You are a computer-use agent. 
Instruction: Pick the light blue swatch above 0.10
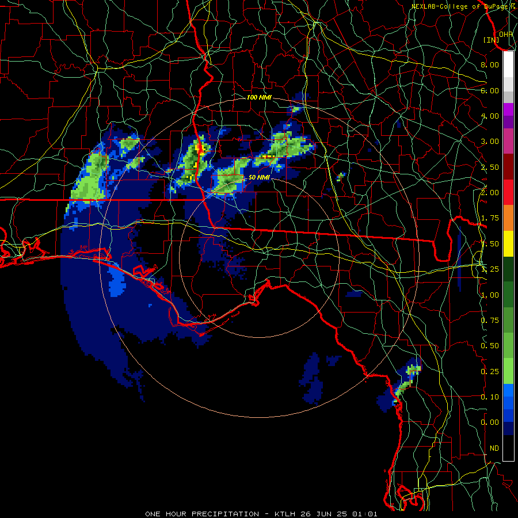coord(508,390)
